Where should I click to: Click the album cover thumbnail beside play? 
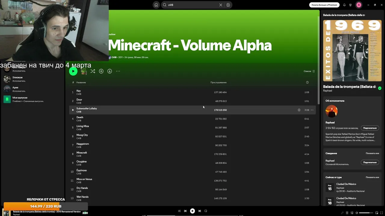point(84,71)
